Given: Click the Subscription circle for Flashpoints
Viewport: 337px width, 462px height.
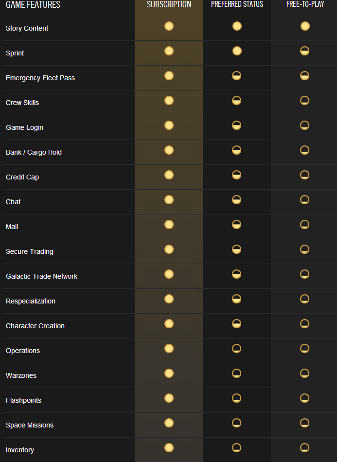Looking at the screenshot, I should tap(169, 398).
